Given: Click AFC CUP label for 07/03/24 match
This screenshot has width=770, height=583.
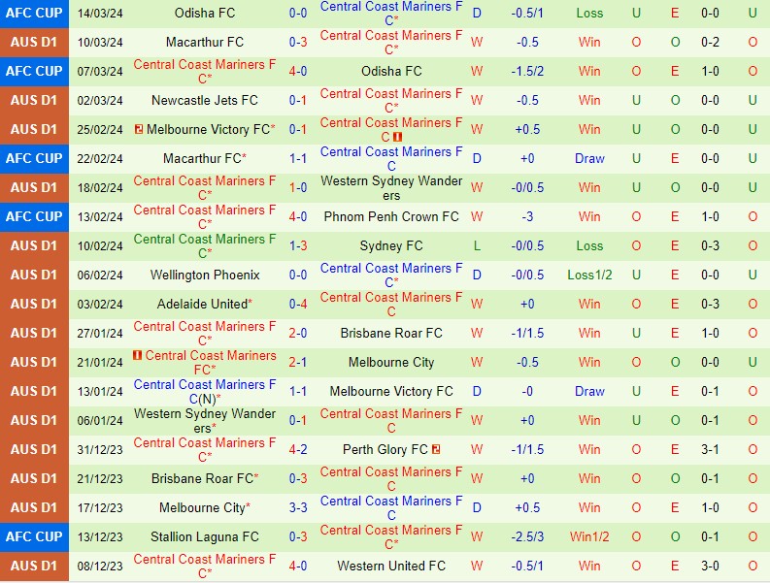Looking at the screenshot, I should coord(34,71).
